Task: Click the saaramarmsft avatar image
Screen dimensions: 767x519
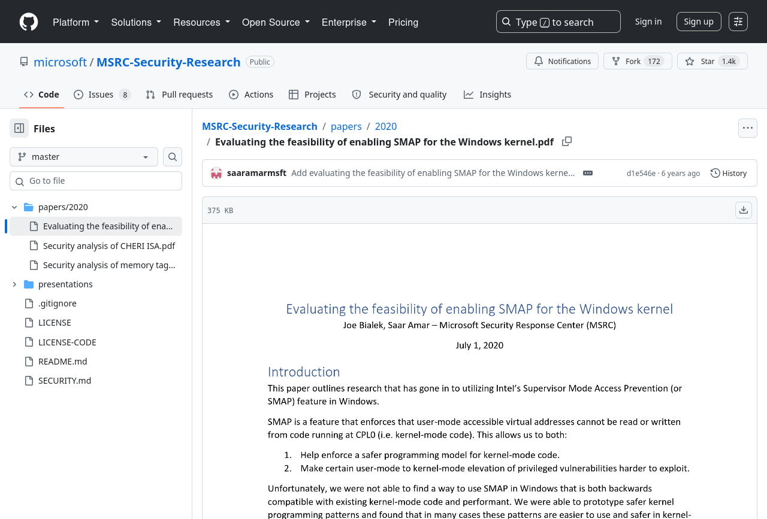Action: [216, 173]
